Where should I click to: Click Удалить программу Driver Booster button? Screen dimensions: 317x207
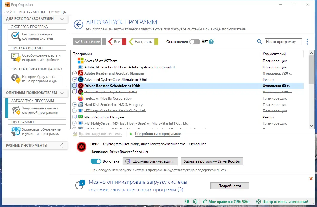click(212, 161)
